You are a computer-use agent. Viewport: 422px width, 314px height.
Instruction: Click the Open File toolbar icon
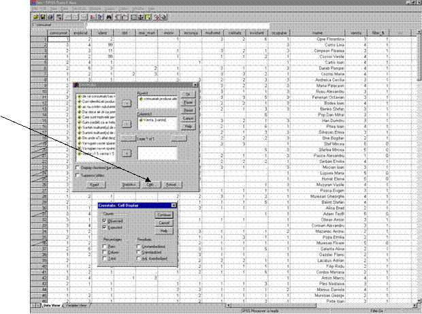[x=36, y=17]
